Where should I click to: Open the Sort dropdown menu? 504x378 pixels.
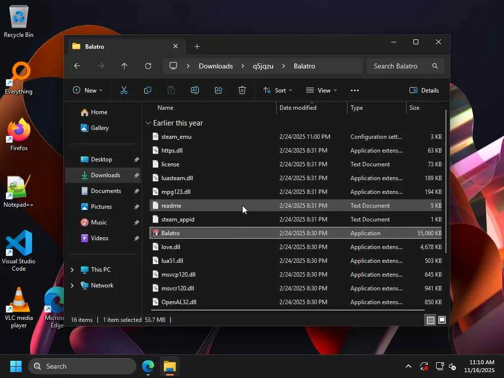(x=278, y=91)
